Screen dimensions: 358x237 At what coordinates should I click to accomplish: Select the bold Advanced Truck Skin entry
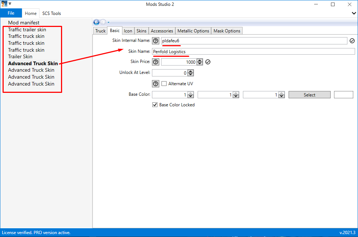33,63
